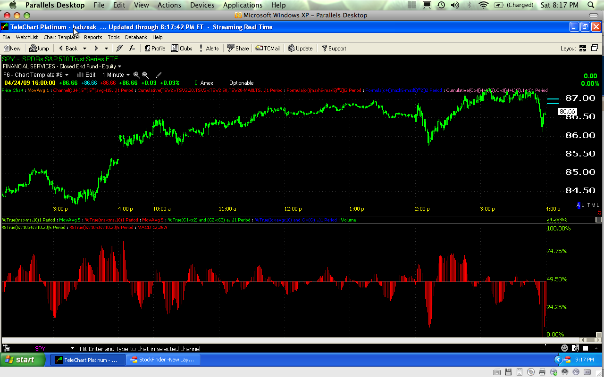Click the Volume indicator label
Screen dimensions: 604x377
click(348, 220)
